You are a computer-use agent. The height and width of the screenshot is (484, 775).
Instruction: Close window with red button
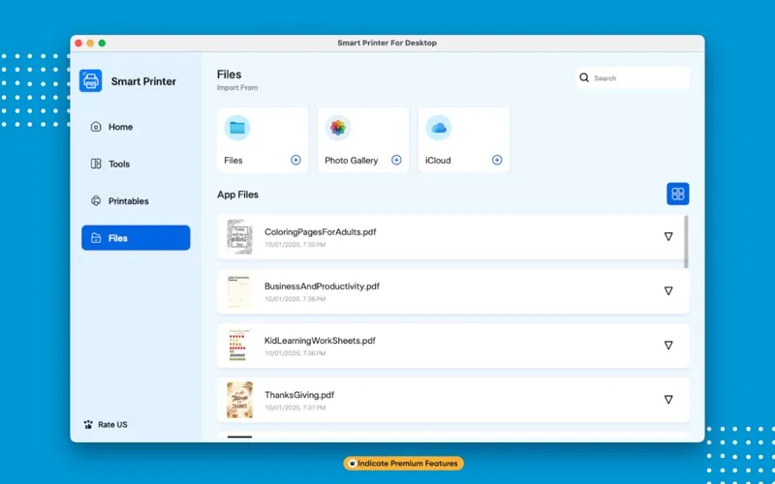(x=78, y=44)
